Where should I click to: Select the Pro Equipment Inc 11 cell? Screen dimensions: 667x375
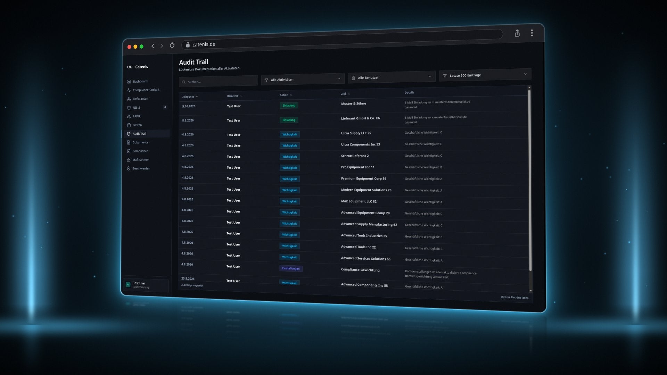358,167
